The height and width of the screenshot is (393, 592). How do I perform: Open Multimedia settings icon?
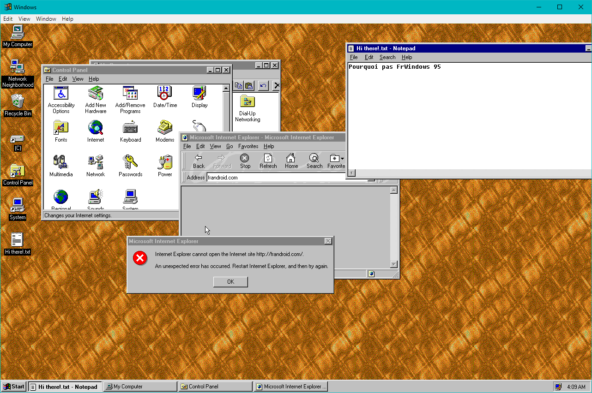click(61, 166)
